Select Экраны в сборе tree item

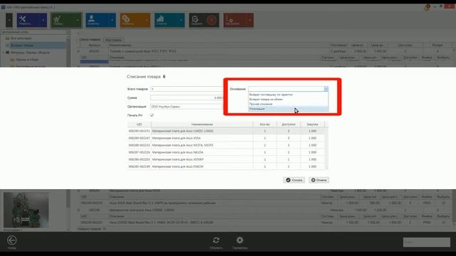tap(27, 60)
